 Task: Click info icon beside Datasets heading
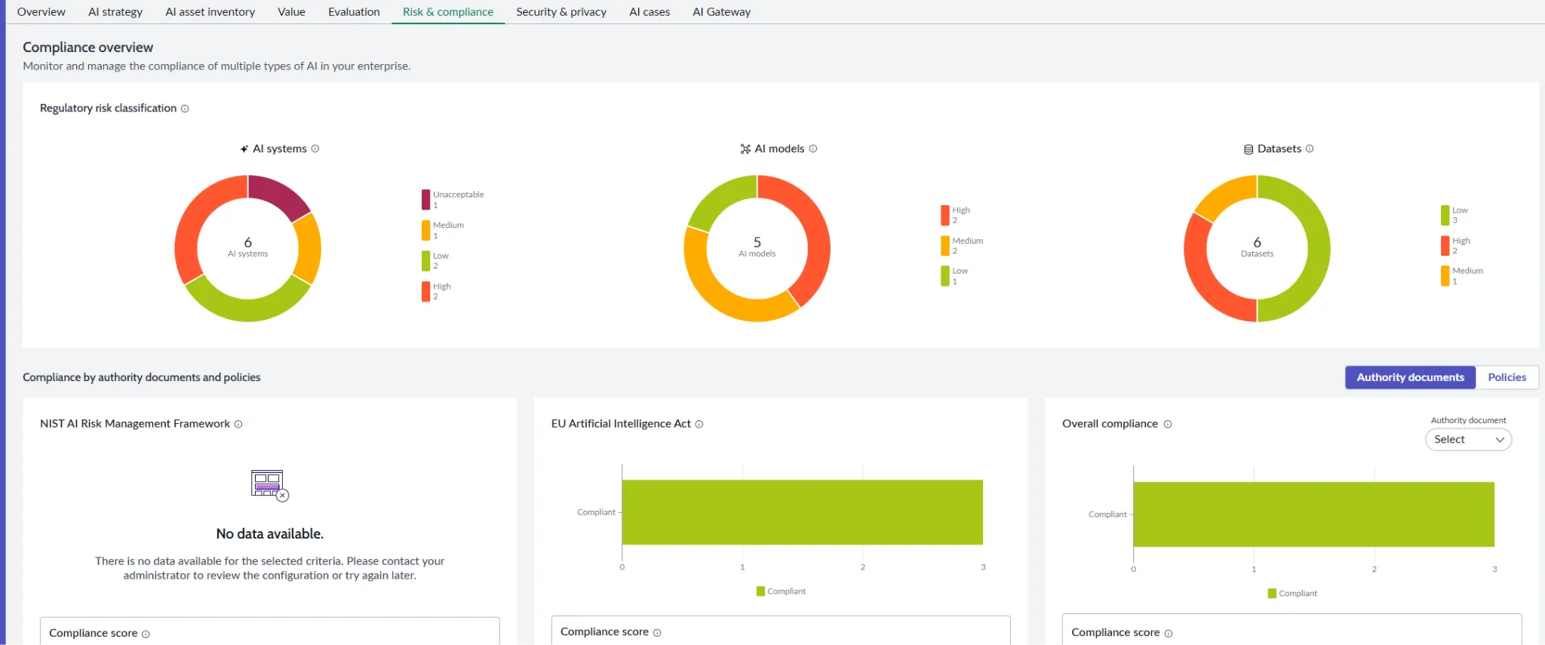click(x=1310, y=149)
